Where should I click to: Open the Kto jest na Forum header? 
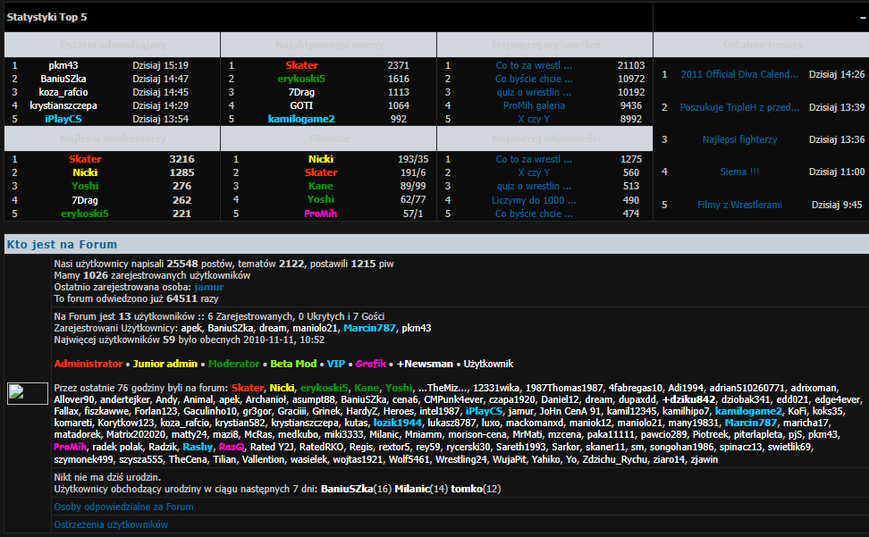pyautogui.click(x=62, y=244)
